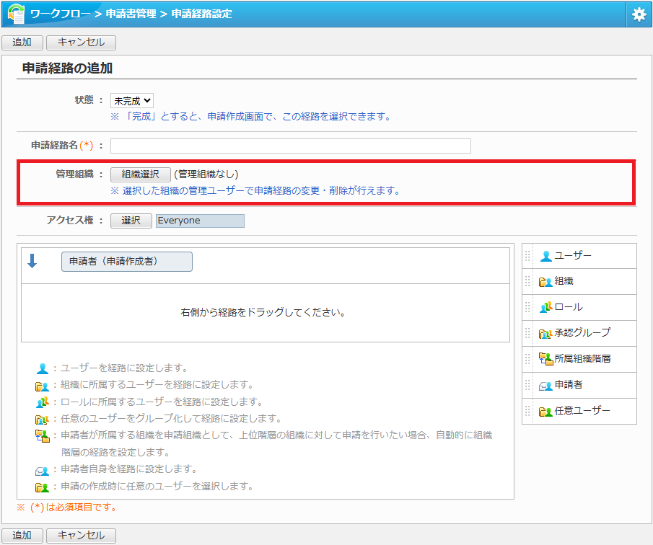Screen dimensions: 653x545
Task: Open the 状態 dropdown showing 未完成
Action: [132, 101]
